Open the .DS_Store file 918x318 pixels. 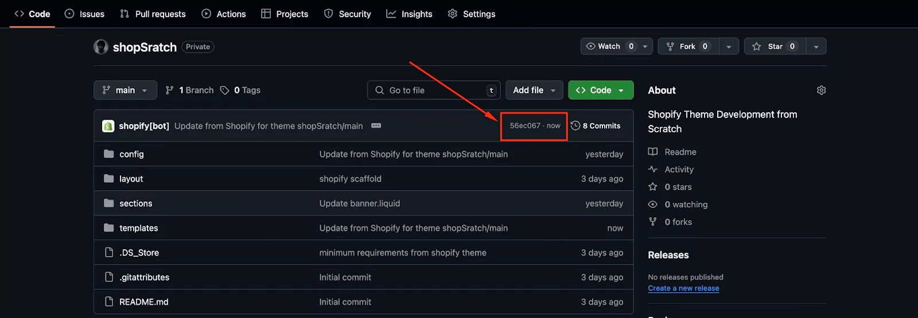tap(139, 253)
